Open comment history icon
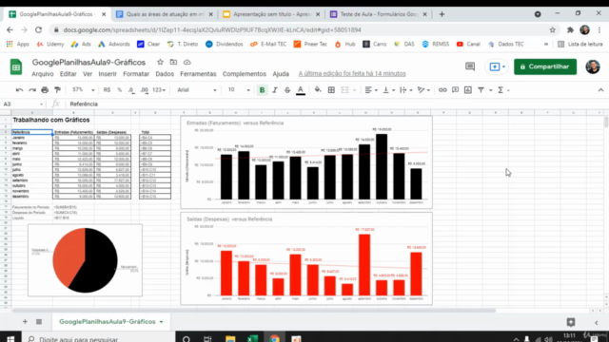This screenshot has height=342, width=609. (x=470, y=66)
